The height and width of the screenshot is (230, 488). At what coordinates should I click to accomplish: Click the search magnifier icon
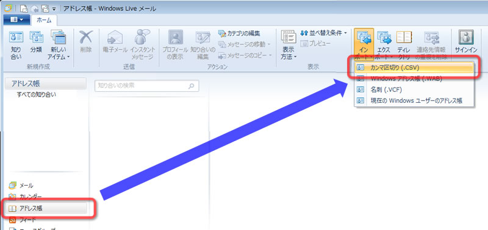tap(191, 86)
